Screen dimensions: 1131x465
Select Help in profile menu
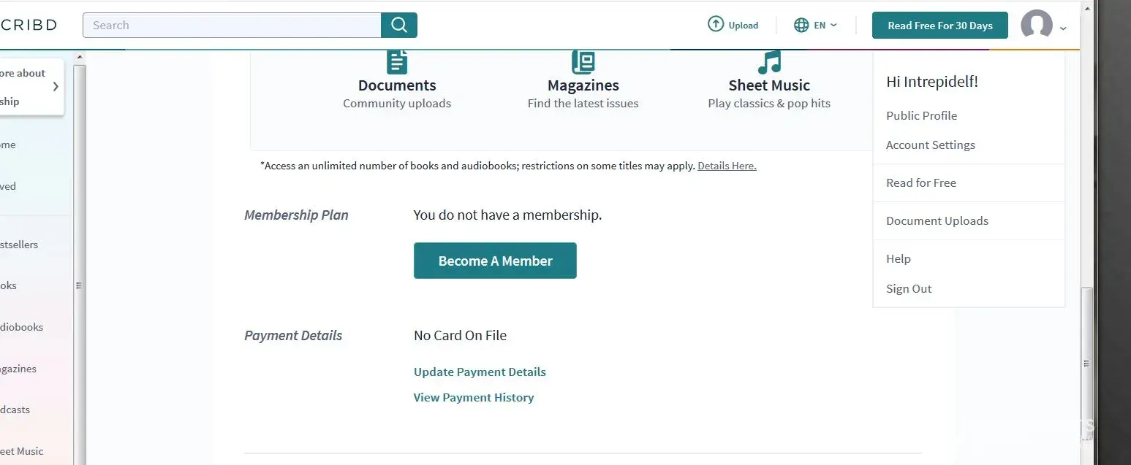tap(899, 258)
